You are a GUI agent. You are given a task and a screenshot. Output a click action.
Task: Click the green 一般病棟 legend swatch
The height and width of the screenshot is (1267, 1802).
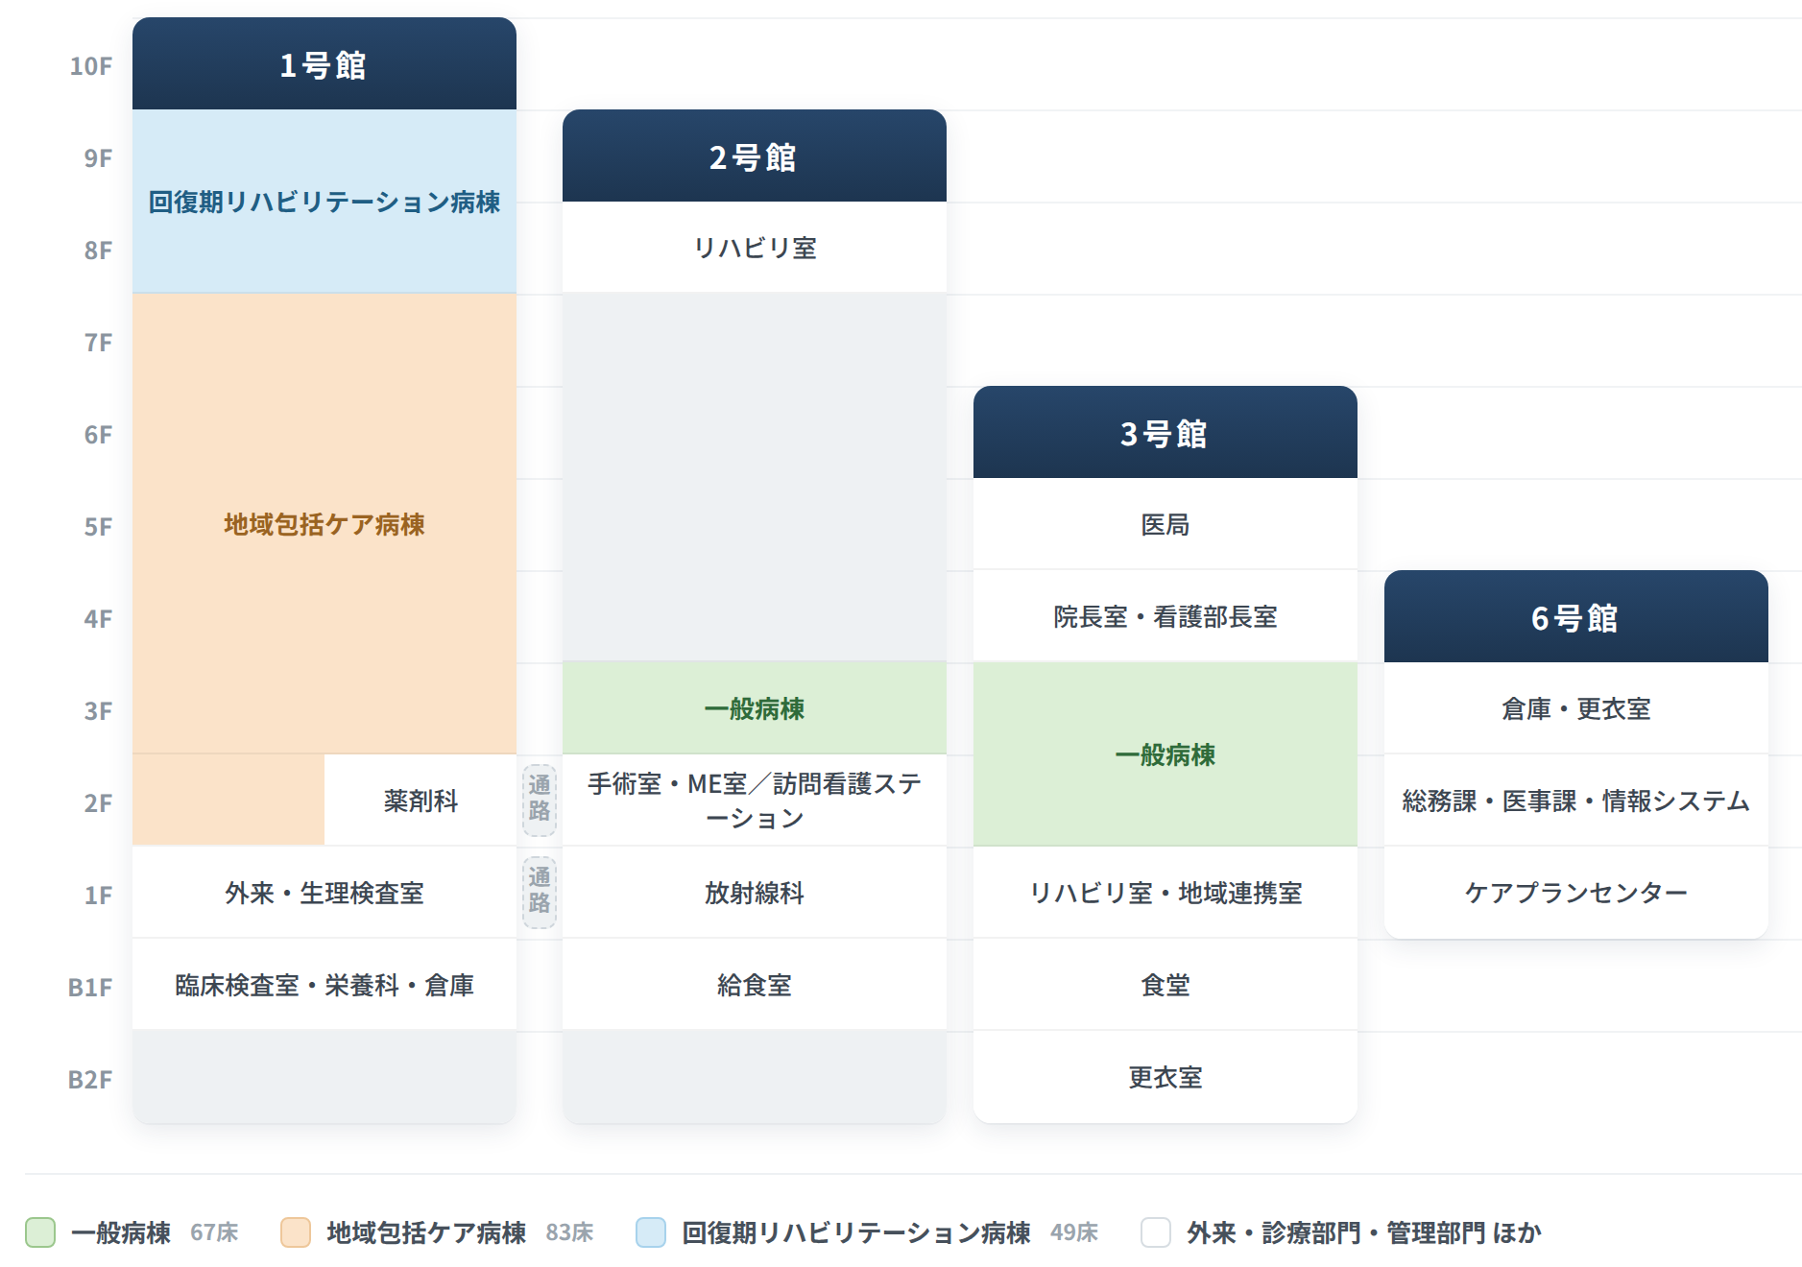pos(40,1232)
